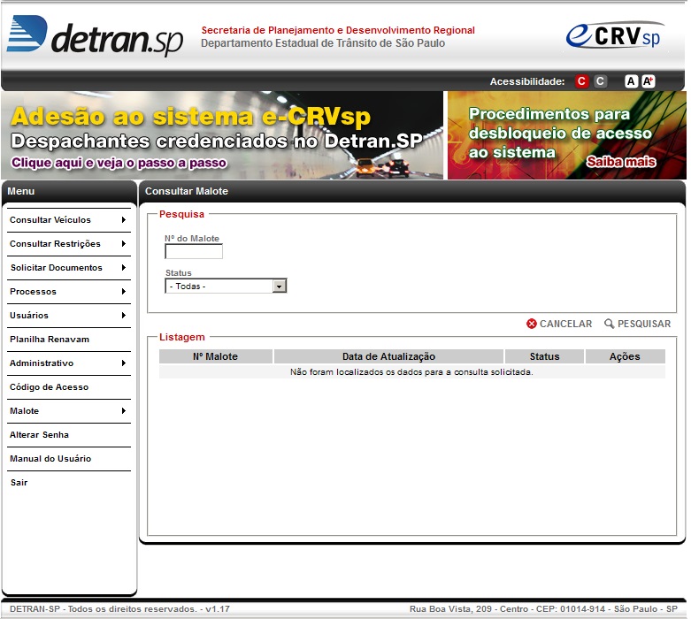Click the detran.sp logo
Image resolution: width=691 pixels, height=619 pixels.
(95, 35)
